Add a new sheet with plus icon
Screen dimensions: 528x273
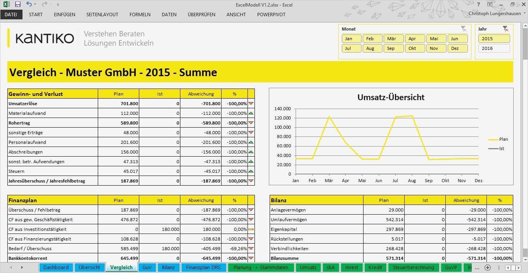pos(488,268)
